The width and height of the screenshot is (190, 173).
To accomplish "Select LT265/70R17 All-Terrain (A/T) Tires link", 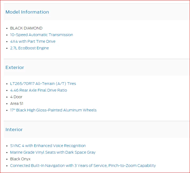I will tap(43, 84).
